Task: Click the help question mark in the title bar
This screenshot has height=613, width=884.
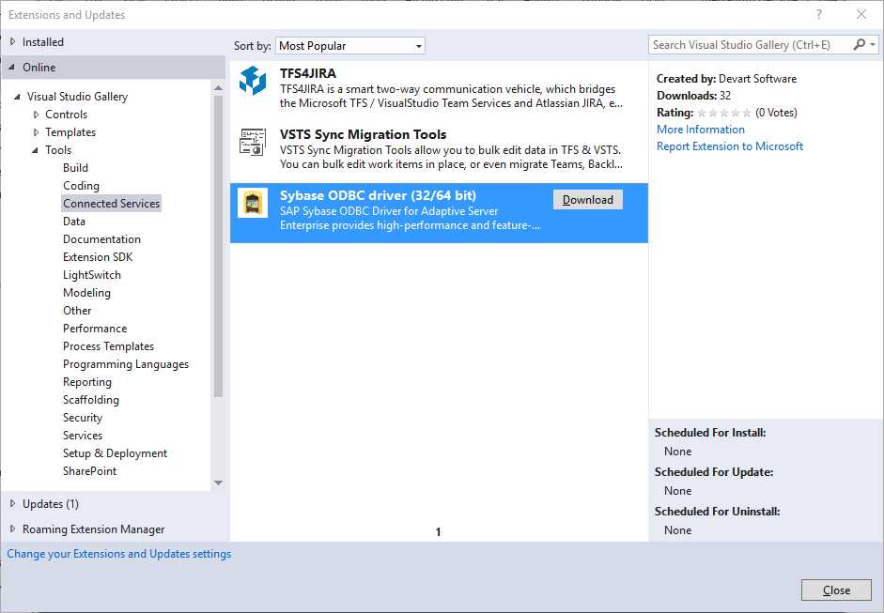Action: pyautogui.click(x=819, y=14)
